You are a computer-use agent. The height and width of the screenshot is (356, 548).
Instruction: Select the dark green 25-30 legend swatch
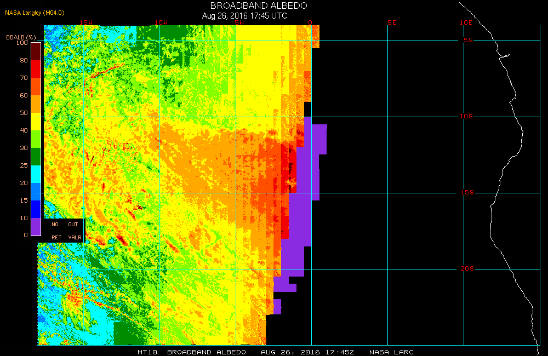coord(36,157)
